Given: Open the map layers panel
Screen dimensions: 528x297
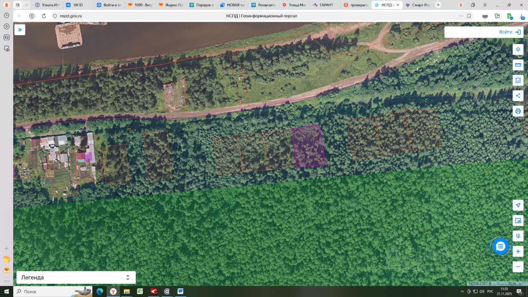Looking at the screenshot, I should pos(518,49).
